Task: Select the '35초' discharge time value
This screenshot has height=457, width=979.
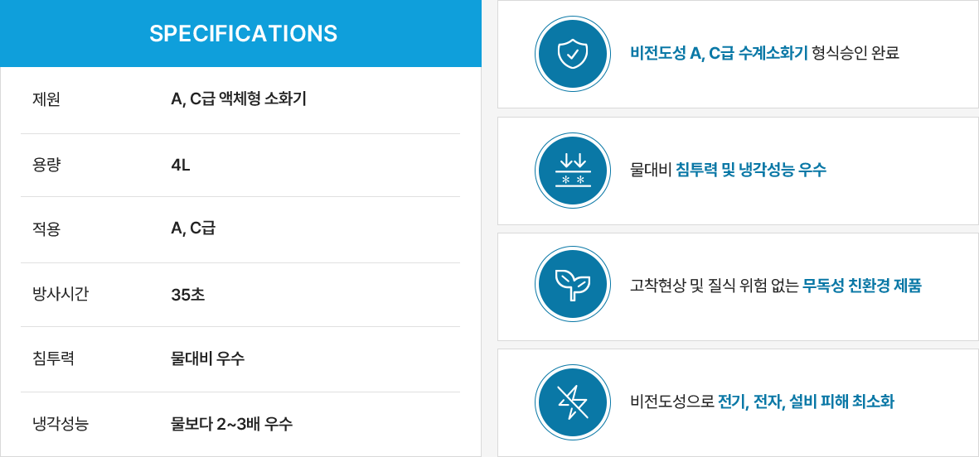Action: pos(188,294)
